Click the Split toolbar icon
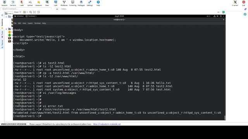The image size is (248, 139). click(x=55, y=3)
